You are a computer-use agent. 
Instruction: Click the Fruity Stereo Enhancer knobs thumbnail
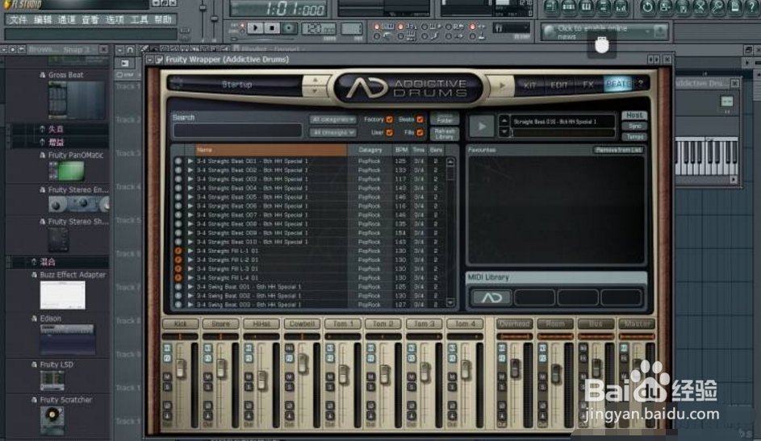tap(78, 204)
